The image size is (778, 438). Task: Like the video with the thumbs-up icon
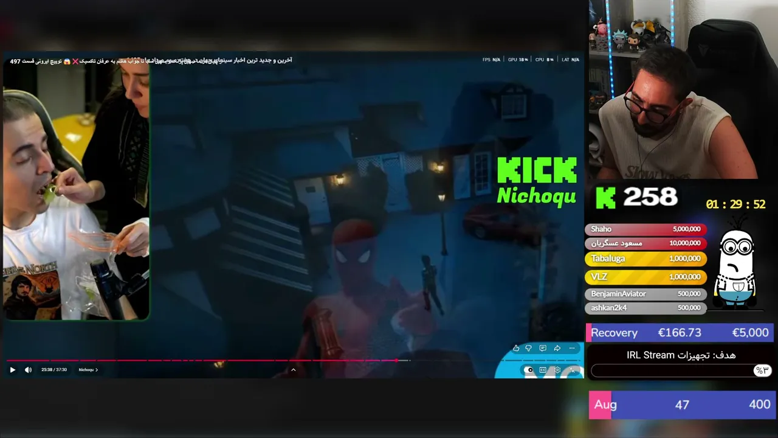coord(516,348)
